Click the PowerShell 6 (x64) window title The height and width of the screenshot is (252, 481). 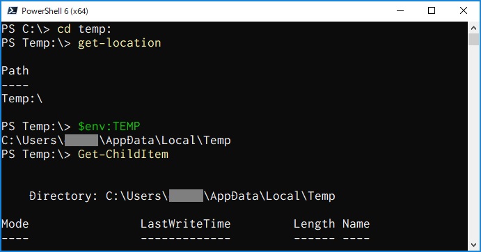pyautogui.click(x=55, y=11)
